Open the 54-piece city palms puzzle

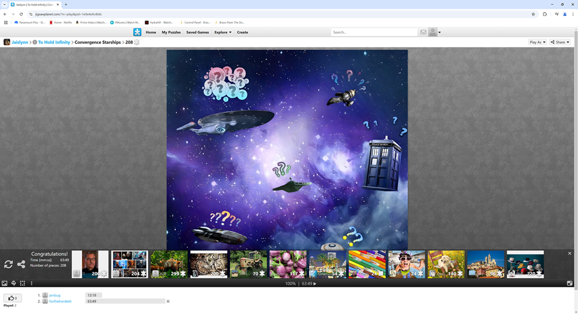[x=327, y=264]
